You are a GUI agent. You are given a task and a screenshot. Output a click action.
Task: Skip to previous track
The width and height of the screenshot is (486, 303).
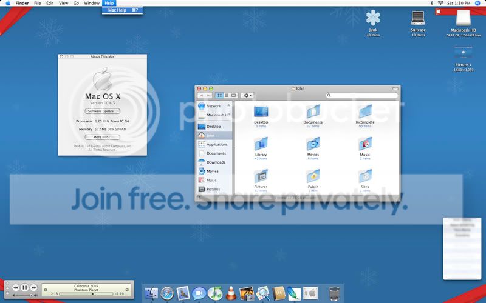coord(16,287)
